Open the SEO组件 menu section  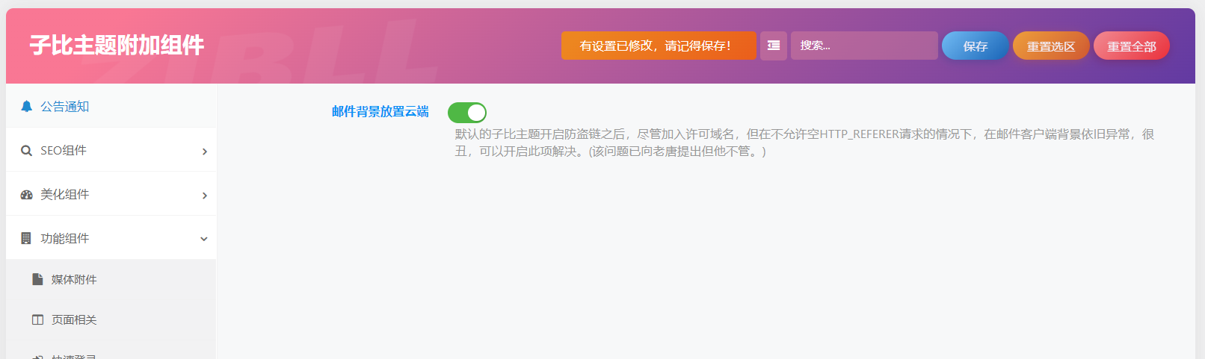click(111, 150)
